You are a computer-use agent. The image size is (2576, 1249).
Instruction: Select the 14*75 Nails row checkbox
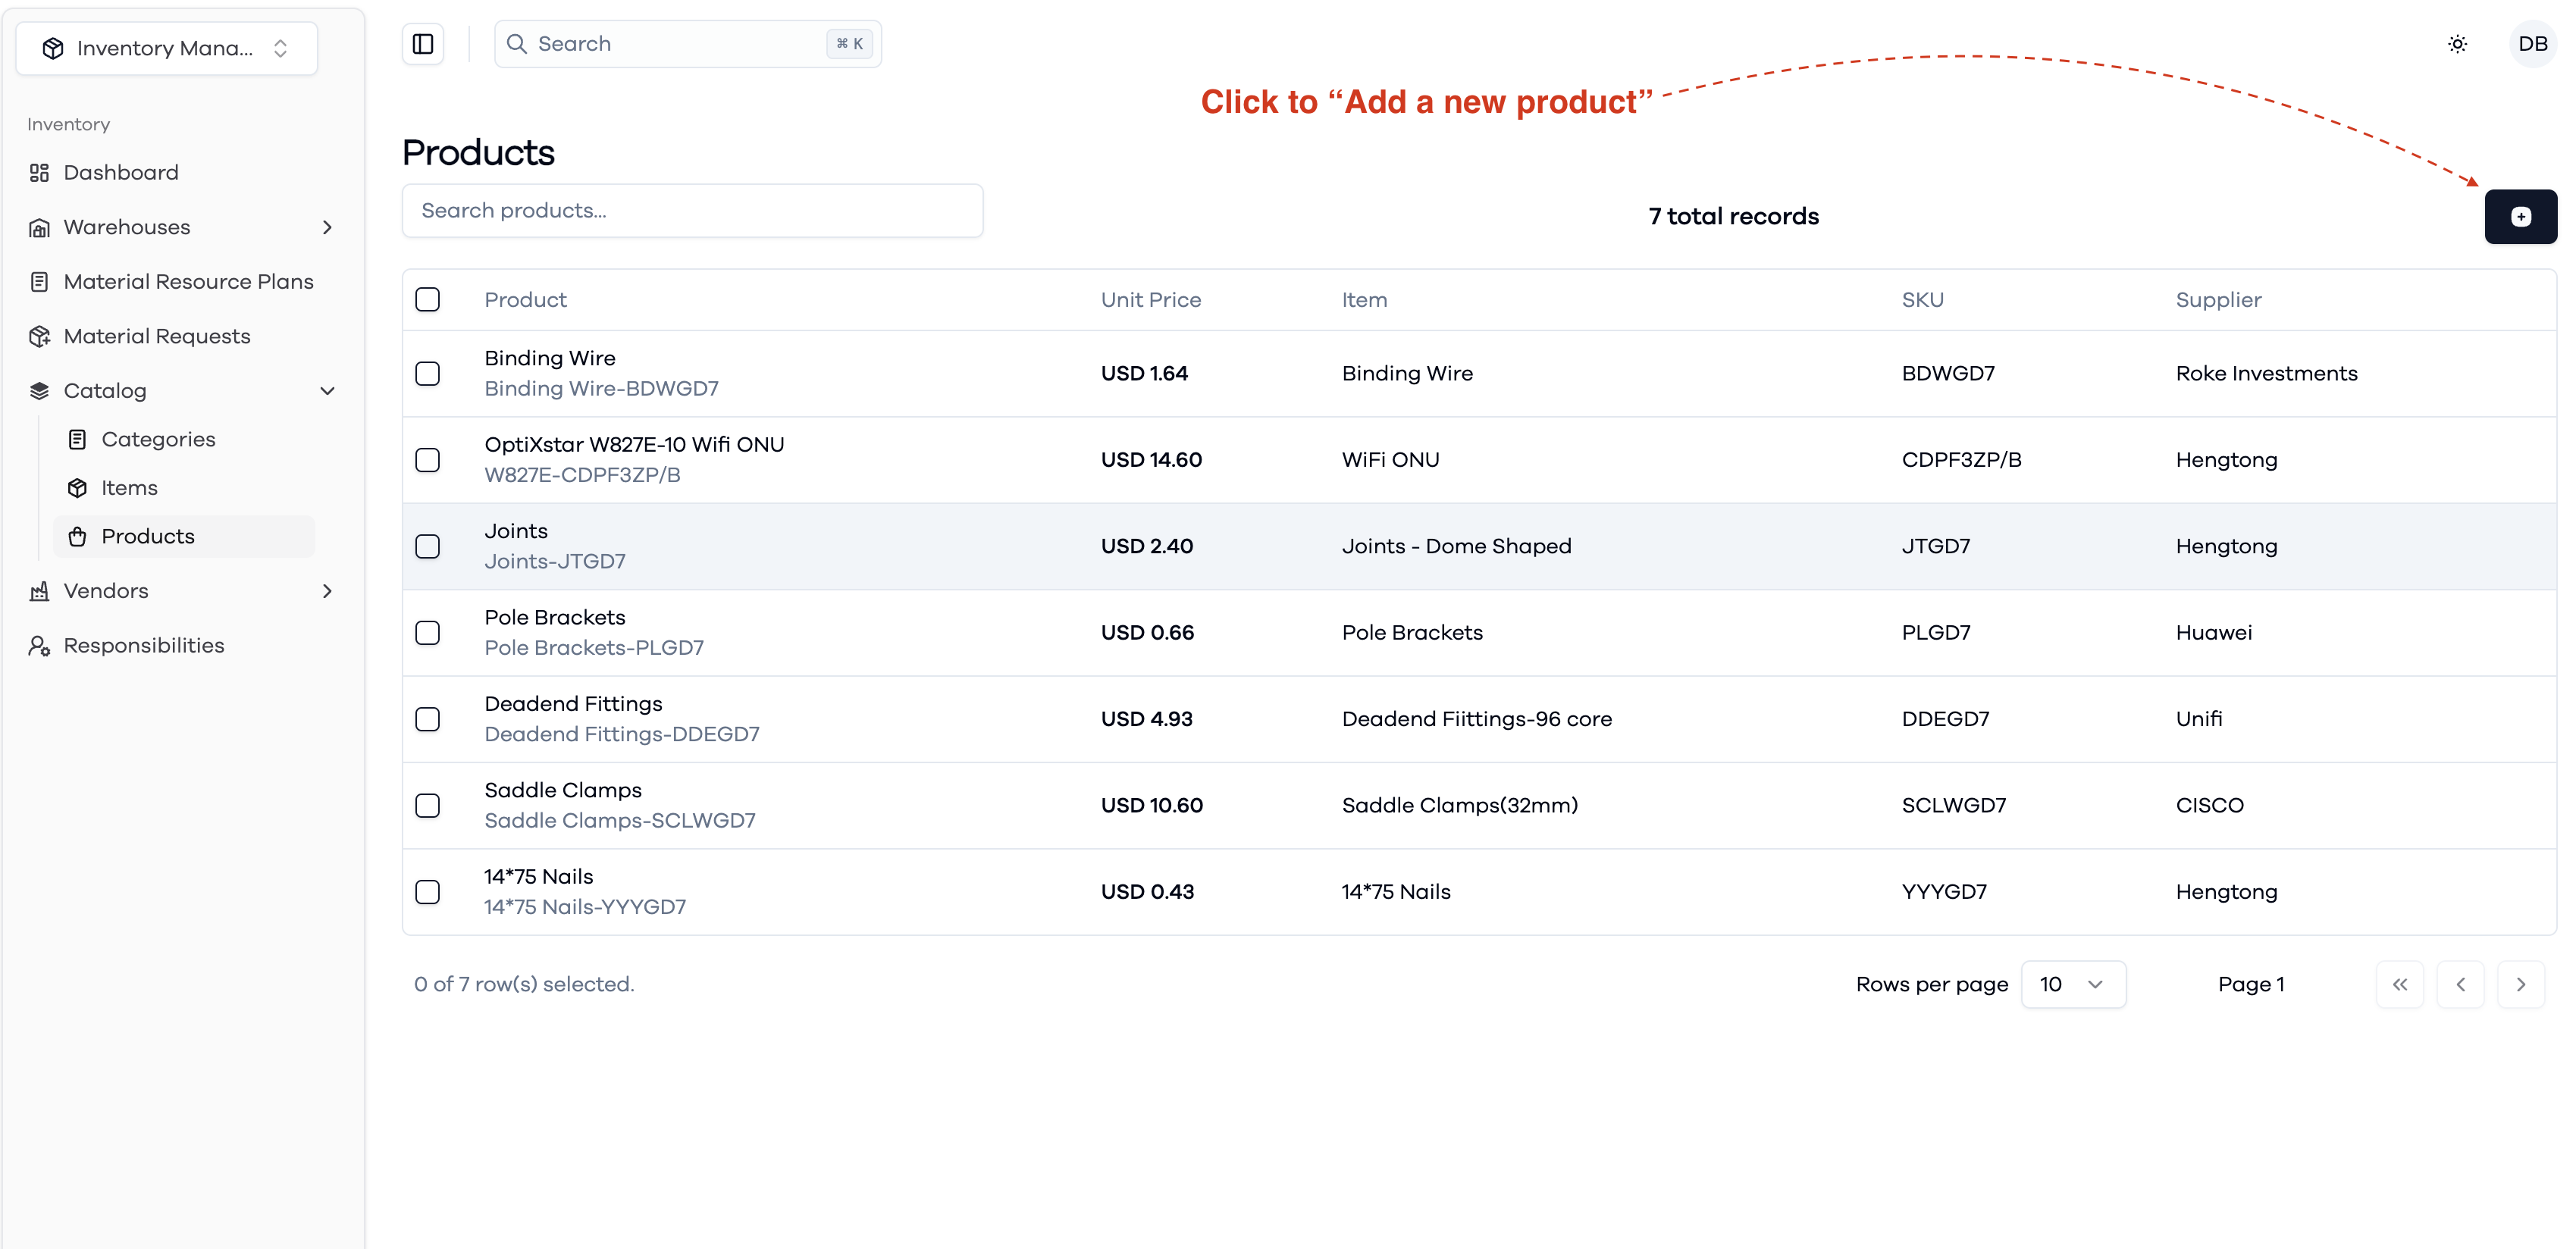(427, 892)
